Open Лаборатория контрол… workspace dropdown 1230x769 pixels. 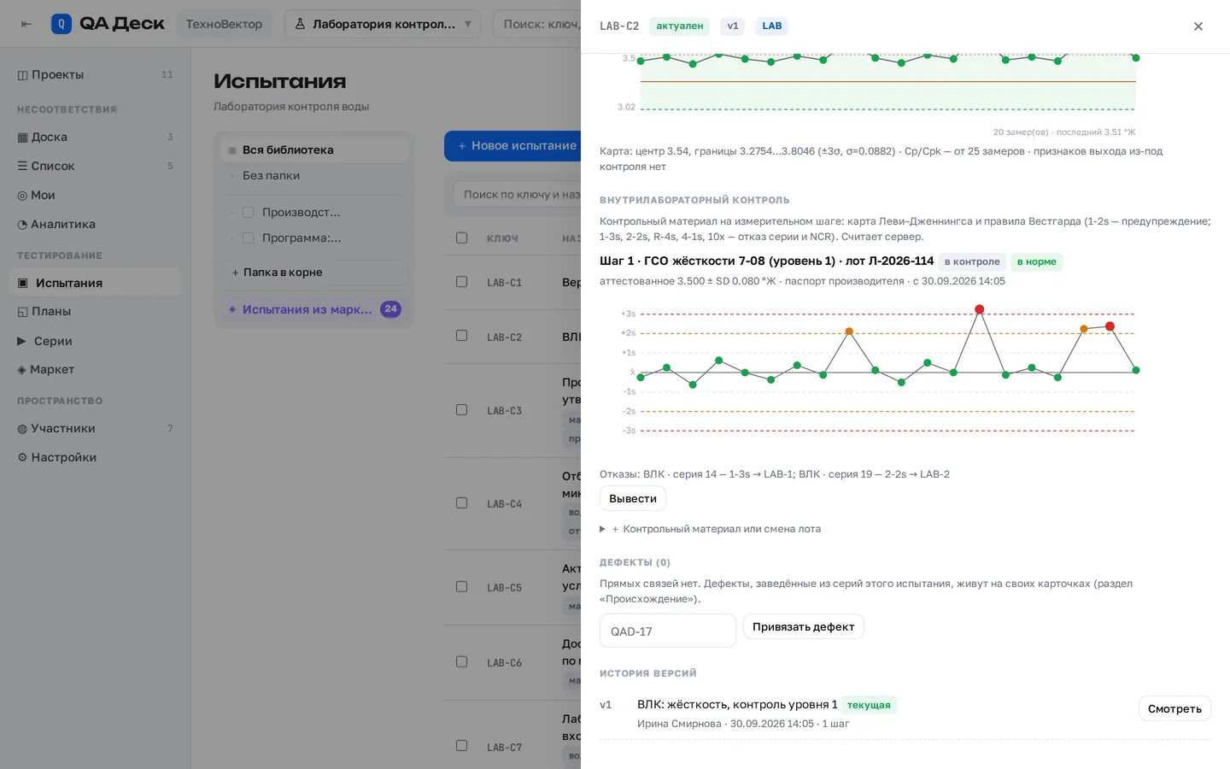coord(383,24)
